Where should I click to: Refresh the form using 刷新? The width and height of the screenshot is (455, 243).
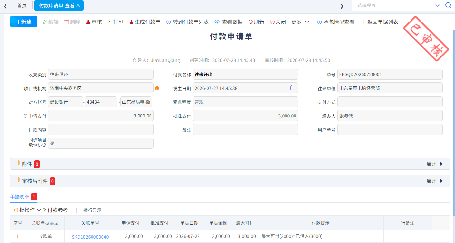point(256,22)
